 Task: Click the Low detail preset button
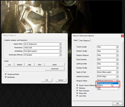pos(9,65)
